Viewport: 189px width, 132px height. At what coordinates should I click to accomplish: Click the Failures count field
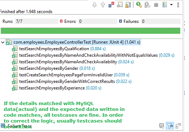point(161,21)
